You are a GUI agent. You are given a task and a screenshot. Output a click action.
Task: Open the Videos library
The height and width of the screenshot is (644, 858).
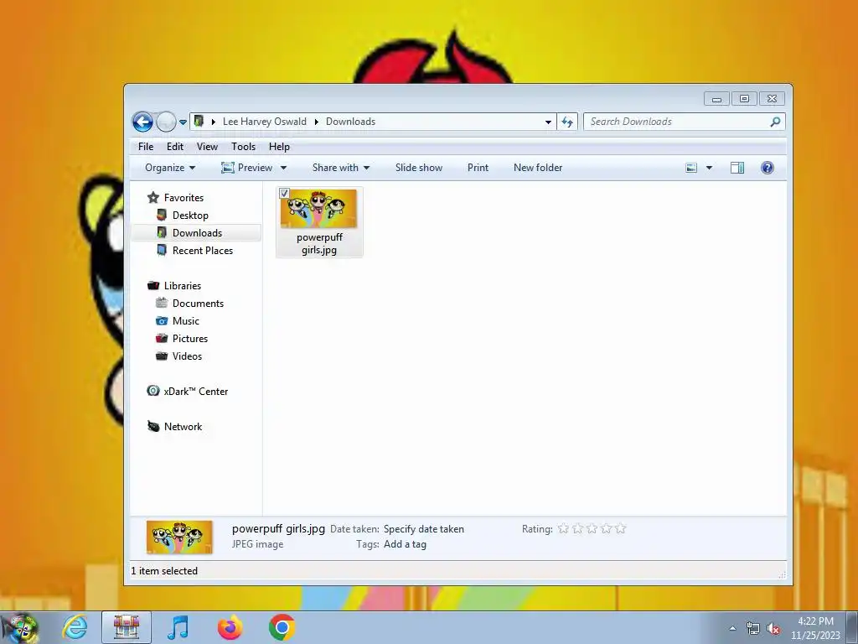click(187, 356)
